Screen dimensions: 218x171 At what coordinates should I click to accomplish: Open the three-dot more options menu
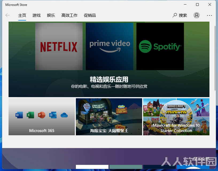209,15
